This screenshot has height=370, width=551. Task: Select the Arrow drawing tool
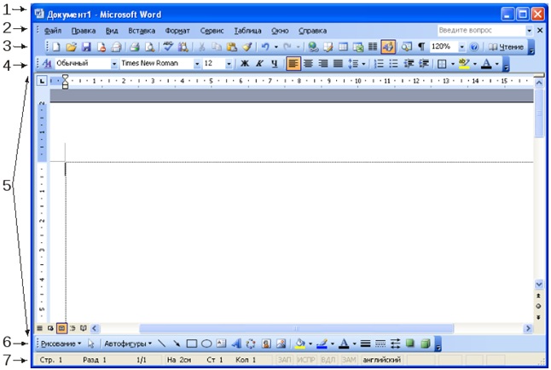(x=177, y=344)
